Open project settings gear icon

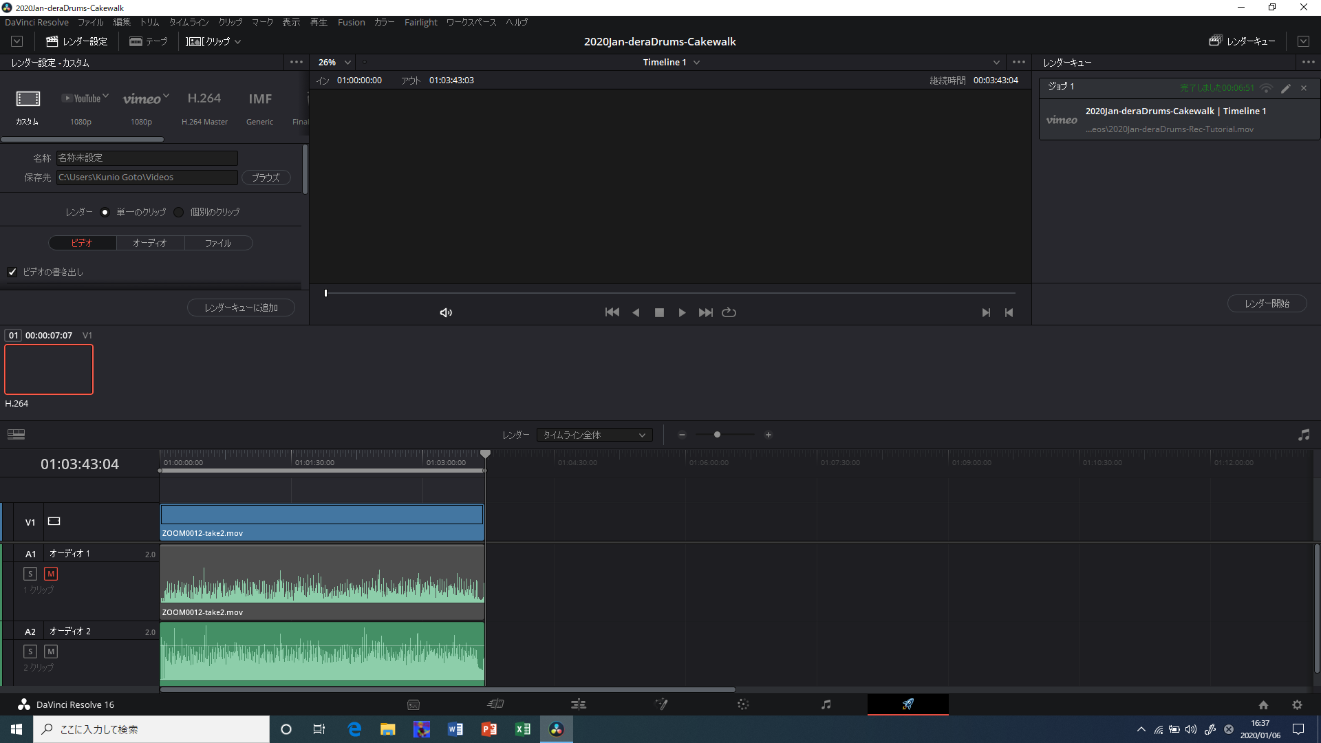click(x=1297, y=704)
